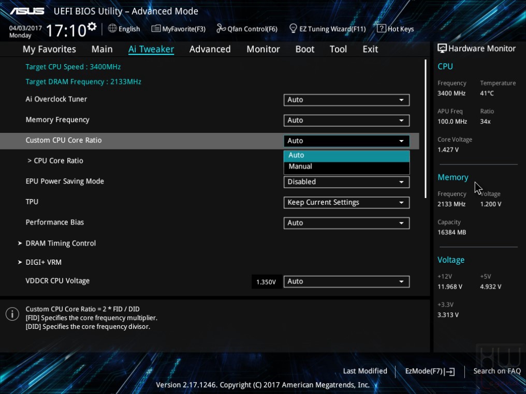Click the Memory Frequency label
This screenshot has width=526, height=394.
pos(57,120)
